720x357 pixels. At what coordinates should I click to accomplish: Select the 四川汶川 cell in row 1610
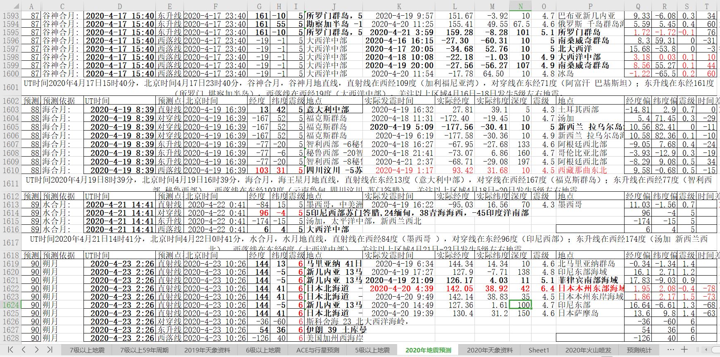tap(334, 170)
